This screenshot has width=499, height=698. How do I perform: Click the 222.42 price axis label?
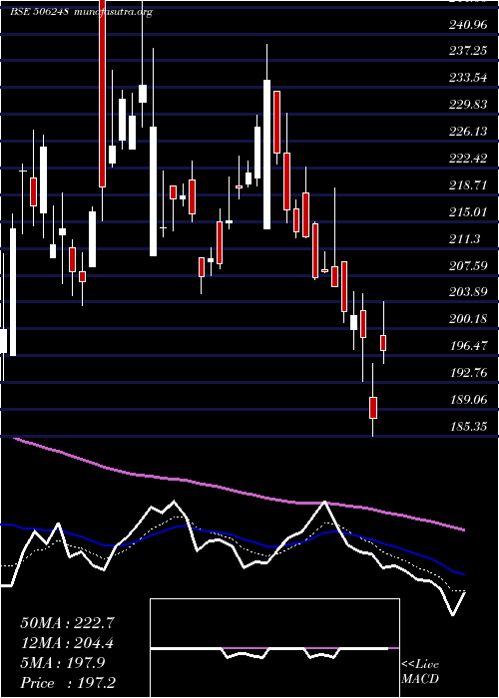(468, 158)
